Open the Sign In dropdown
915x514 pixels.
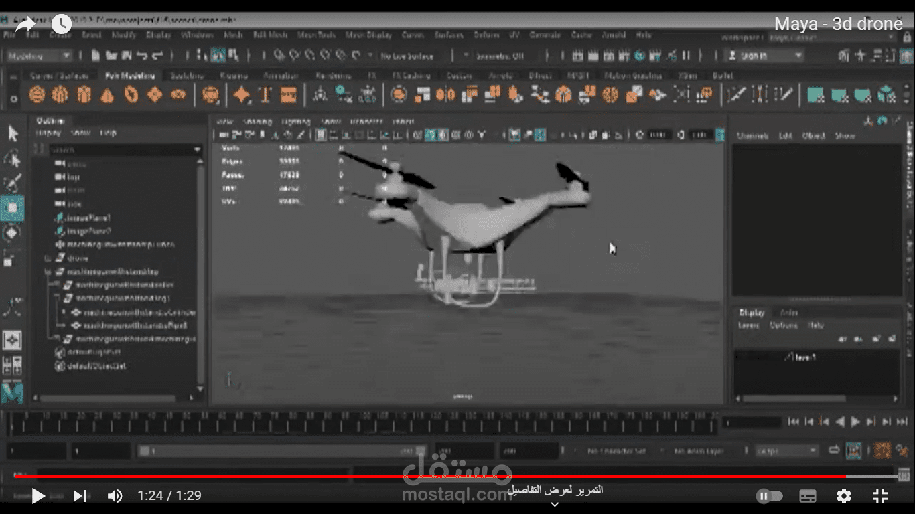pyautogui.click(x=765, y=56)
